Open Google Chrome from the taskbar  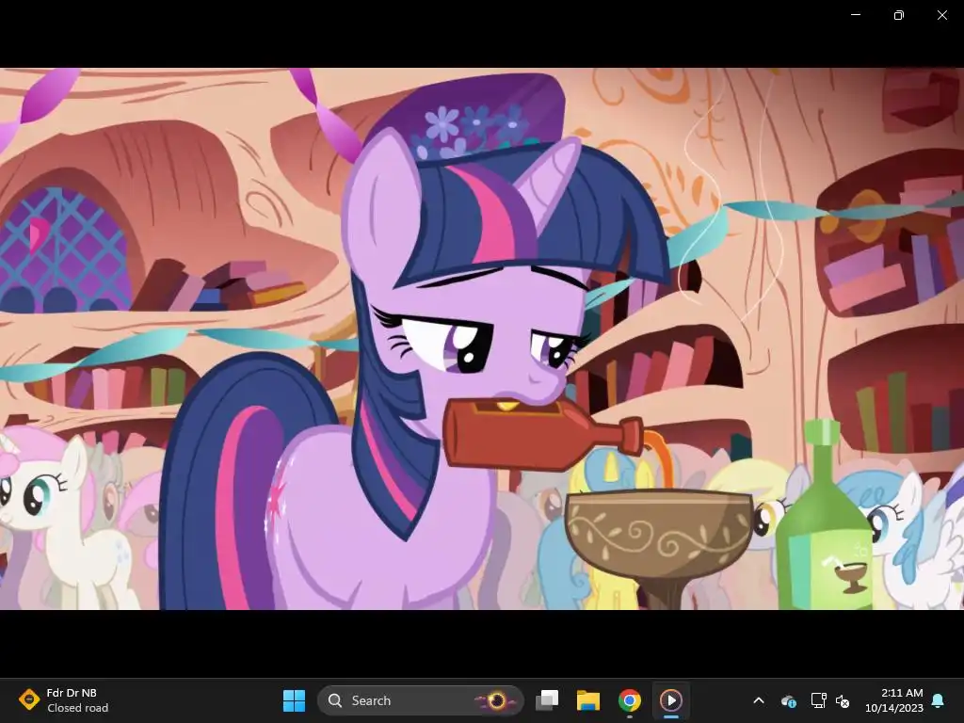click(x=629, y=700)
